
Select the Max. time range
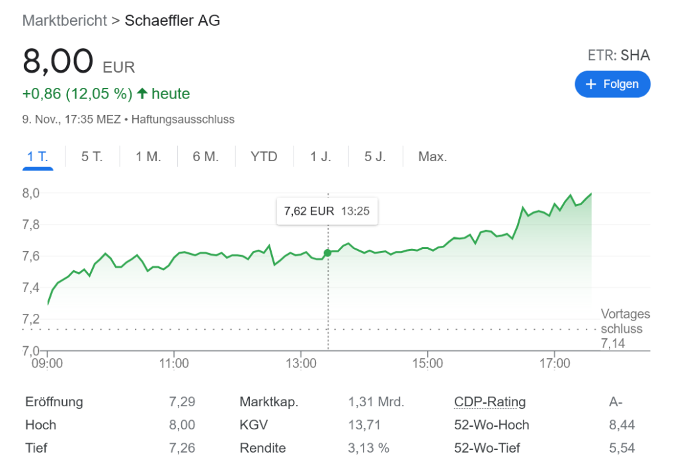point(431,157)
